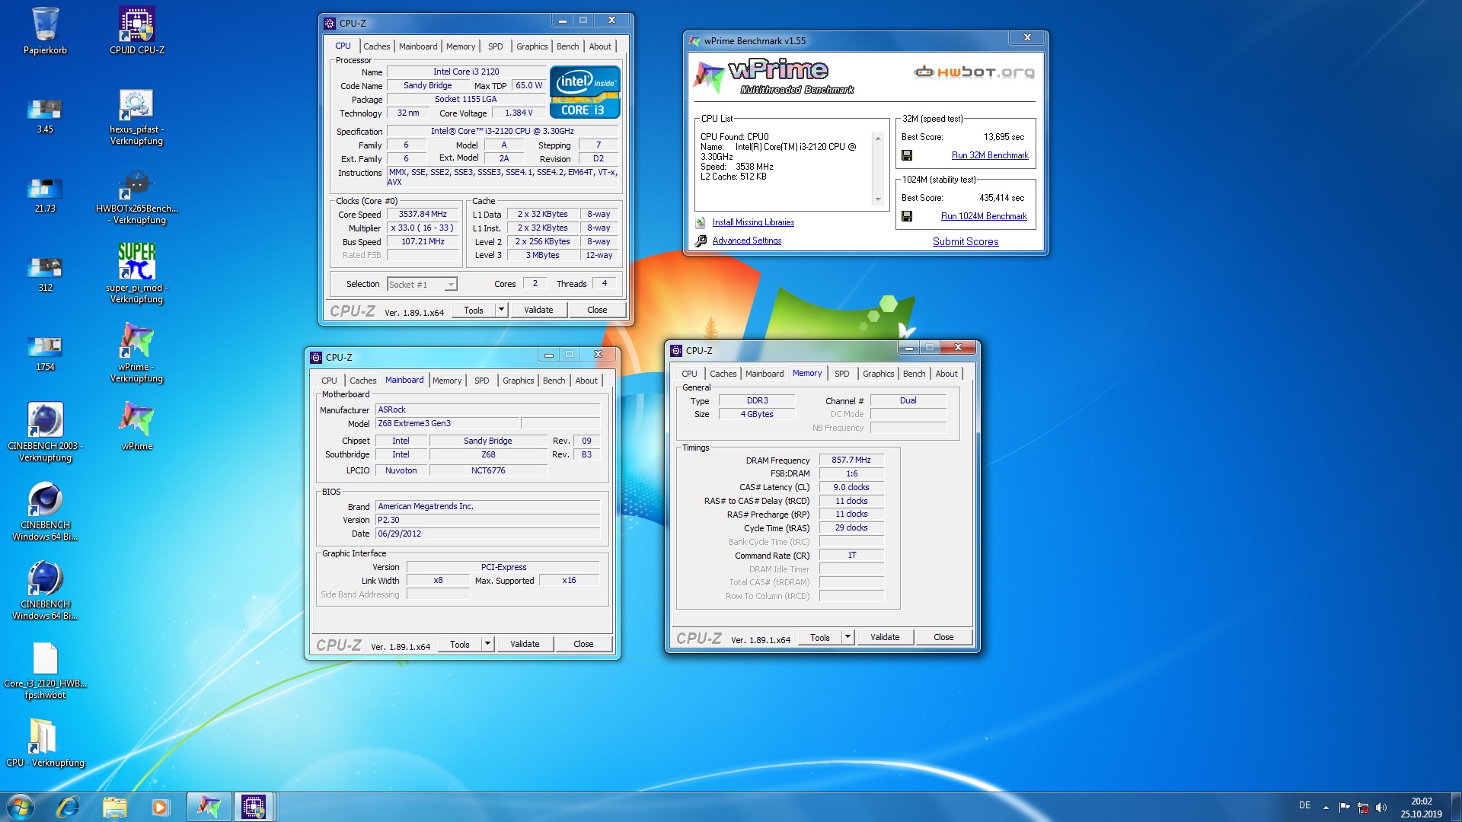Launch the wPrime - Verknüpfung shortcut

[137, 352]
